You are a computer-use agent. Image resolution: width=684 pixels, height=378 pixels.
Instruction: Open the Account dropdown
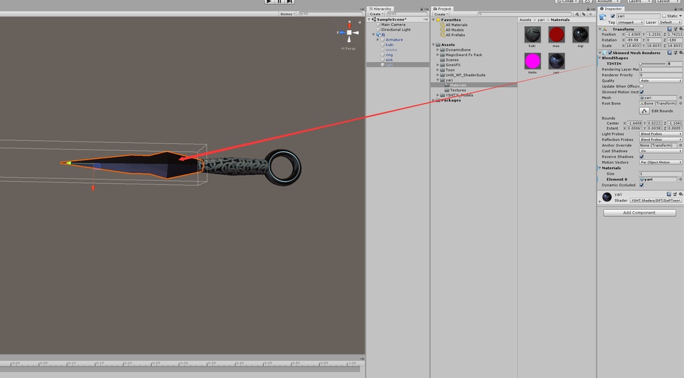(x=607, y=1)
